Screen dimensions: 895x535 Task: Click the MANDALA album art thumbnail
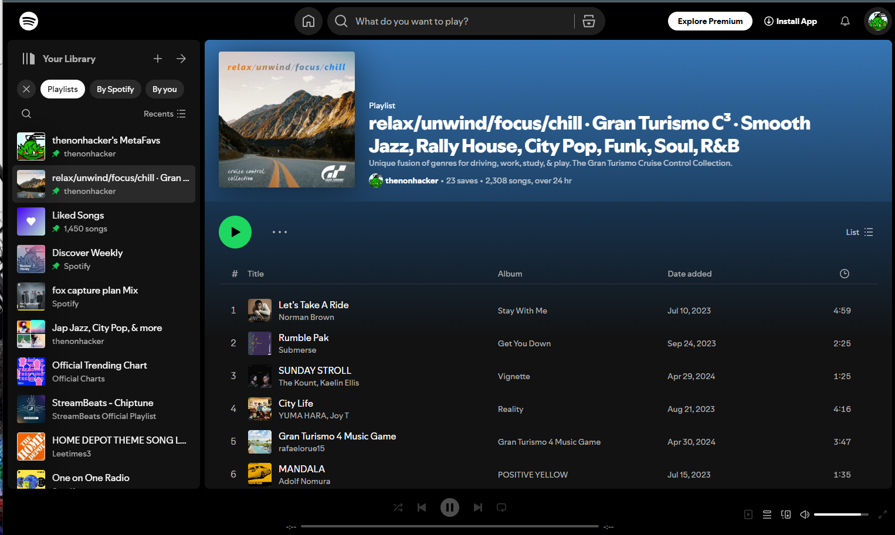[260, 475]
